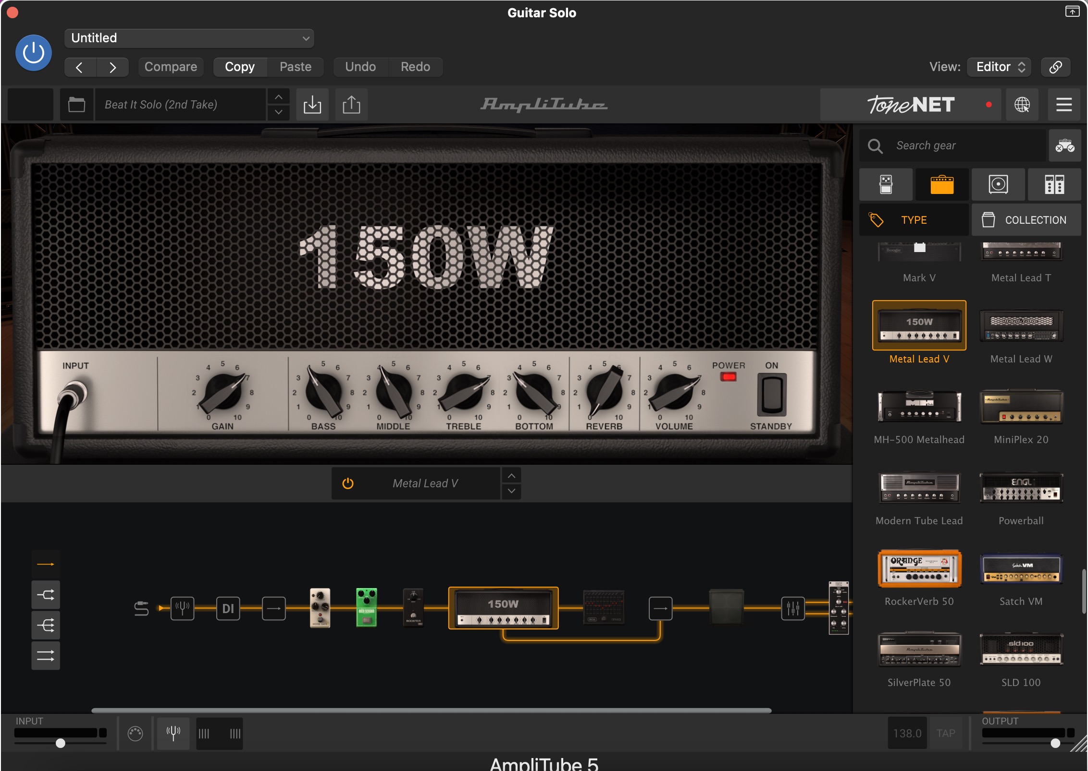Click the 138.0 BPM tempo field
Screen dimensions: 1088x771
coord(907,733)
